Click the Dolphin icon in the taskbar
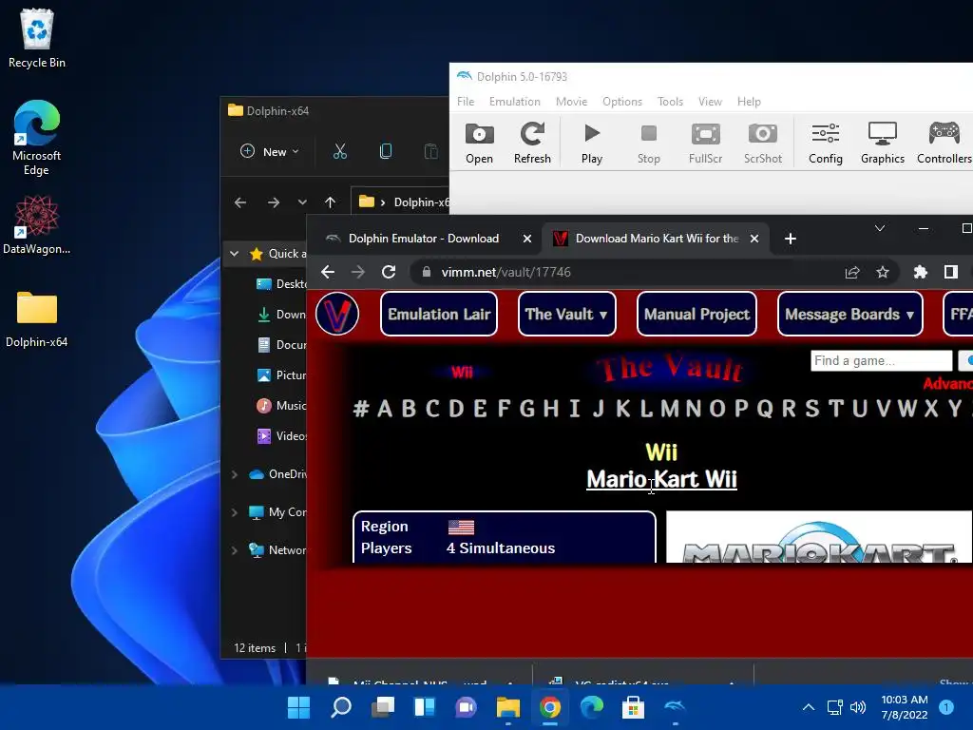This screenshot has height=730, width=973. tap(675, 707)
